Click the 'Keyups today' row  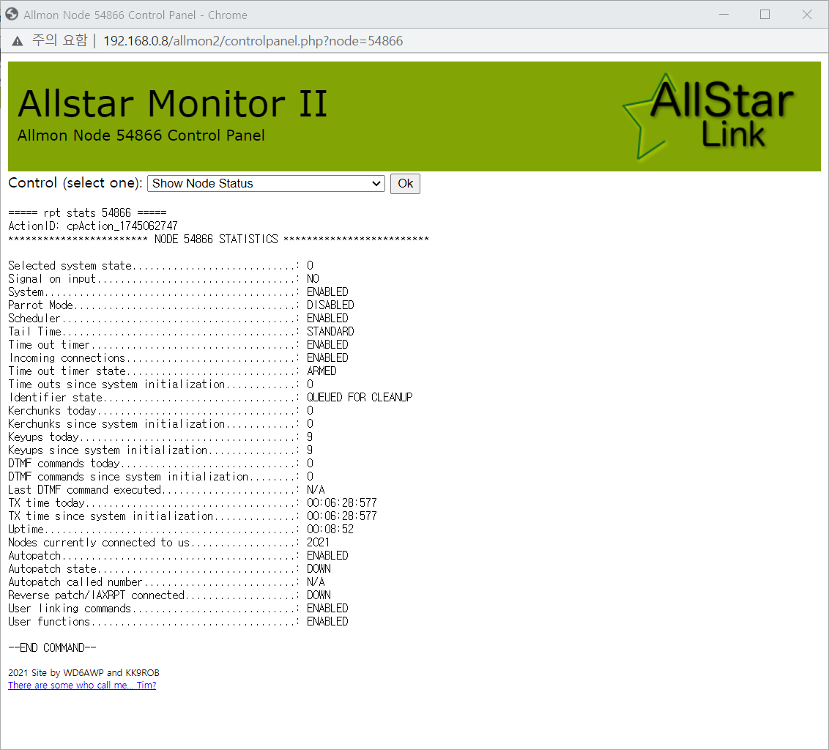160,437
